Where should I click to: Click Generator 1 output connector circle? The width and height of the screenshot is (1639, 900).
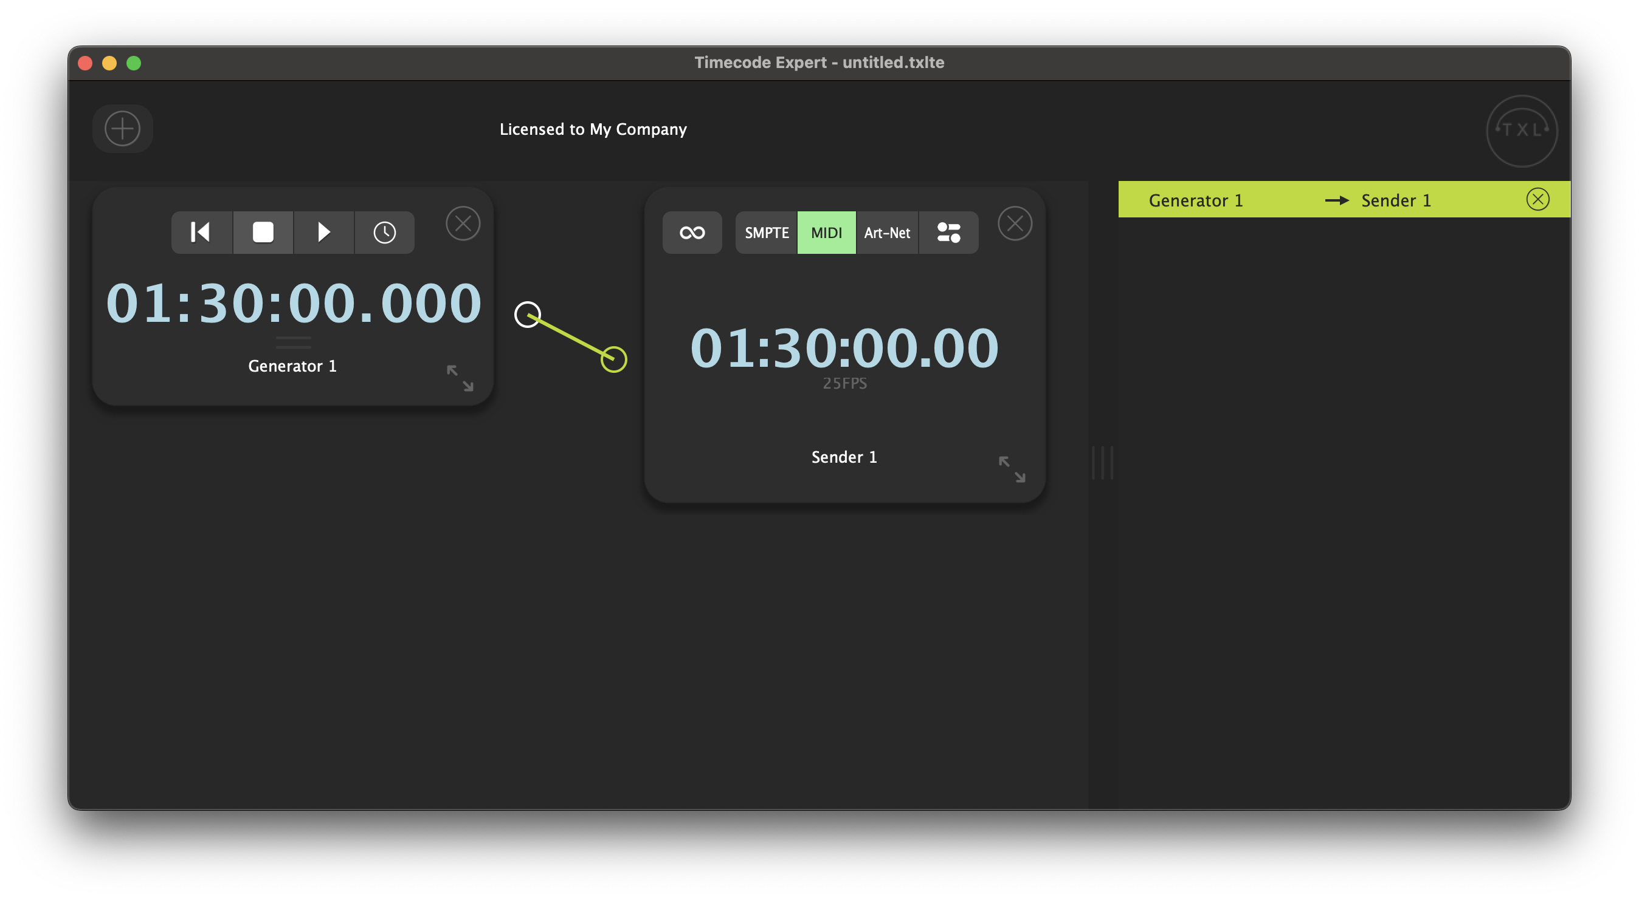click(x=528, y=314)
